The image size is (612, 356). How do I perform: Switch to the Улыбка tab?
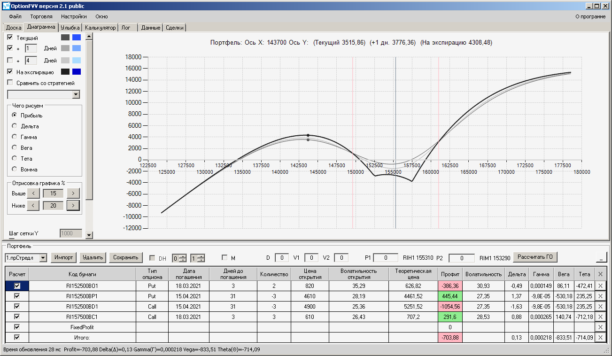point(70,28)
